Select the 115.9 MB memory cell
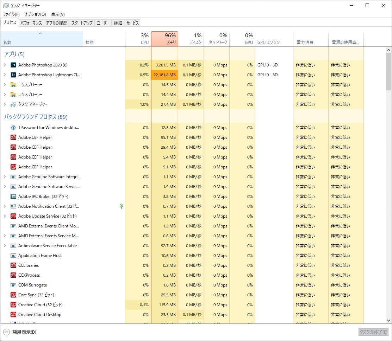392x341 pixels. click(165, 305)
